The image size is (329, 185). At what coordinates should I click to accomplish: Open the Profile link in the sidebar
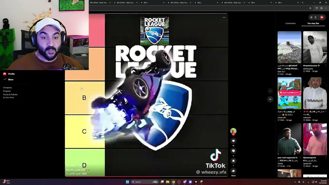pyautogui.click(x=11, y=74)
